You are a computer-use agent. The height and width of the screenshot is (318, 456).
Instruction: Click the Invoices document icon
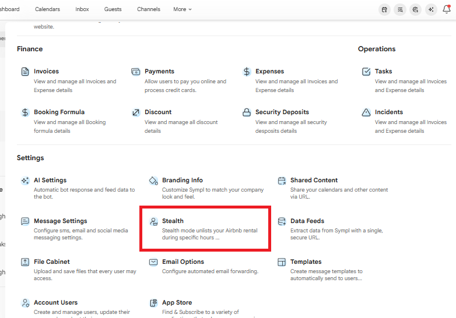pos(25,72)
